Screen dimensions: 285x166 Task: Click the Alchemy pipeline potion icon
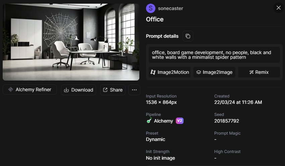coord(149,121)
